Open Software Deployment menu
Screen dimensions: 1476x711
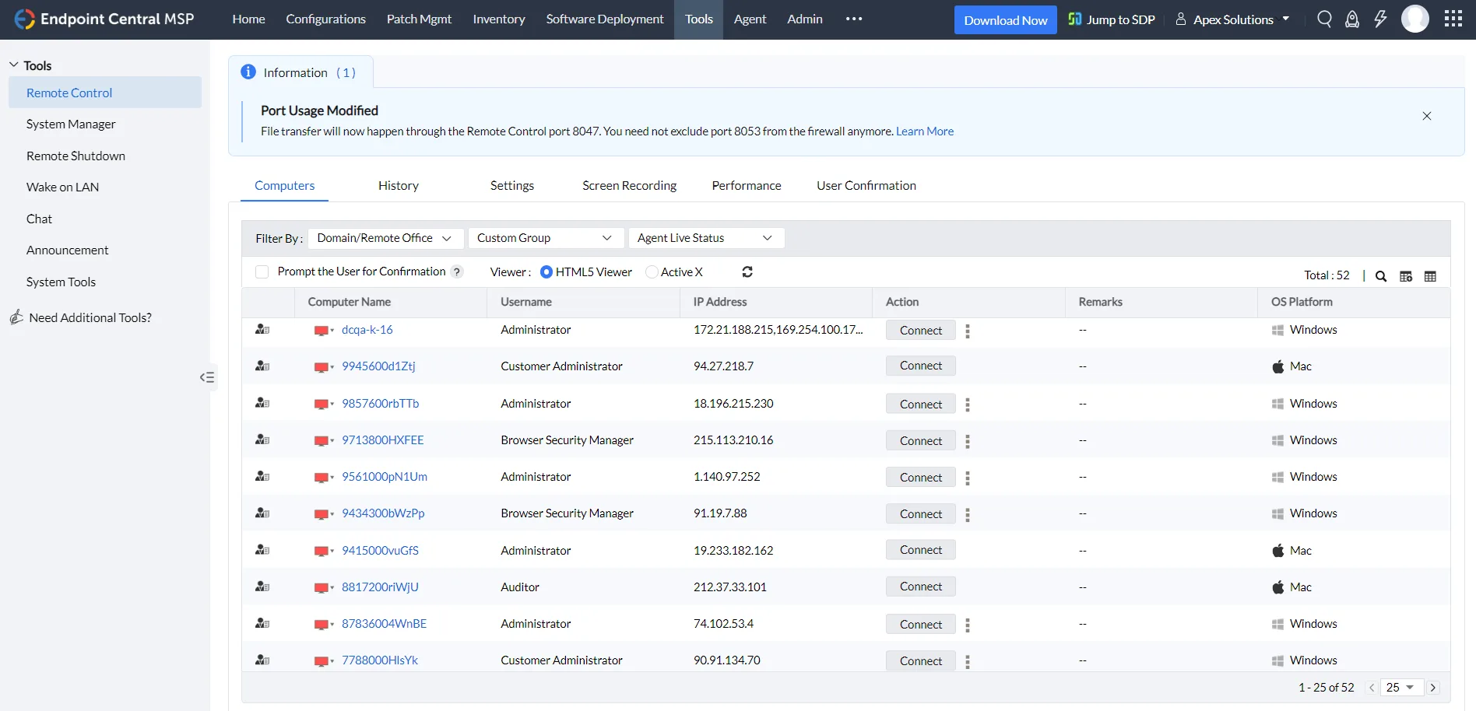click(605, 19)
